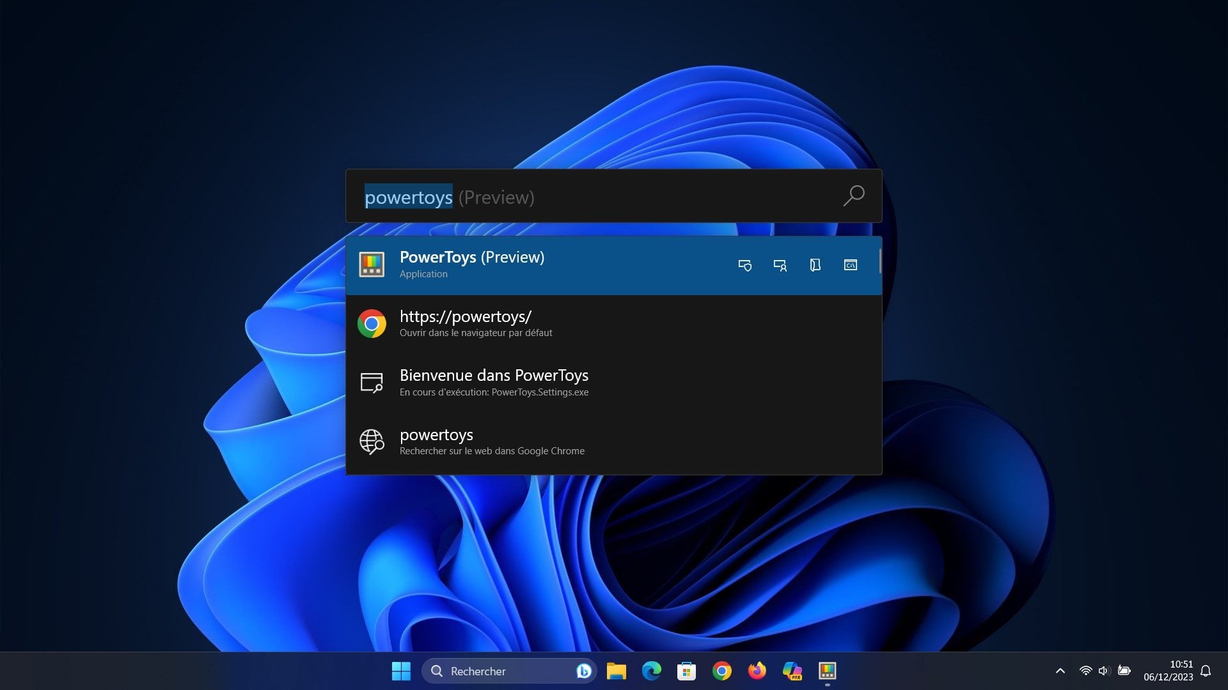Click the magnifier search icon in launcher
This screenshot has height=690, width=1228.
pos(853,195)
